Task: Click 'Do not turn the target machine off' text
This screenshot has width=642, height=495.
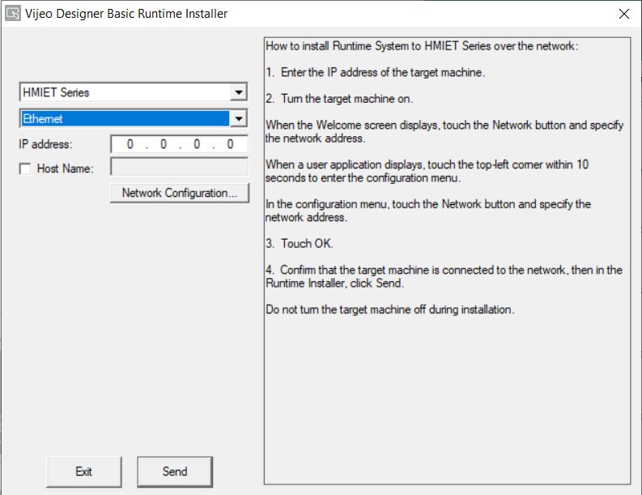Action: tap(389, 309)
